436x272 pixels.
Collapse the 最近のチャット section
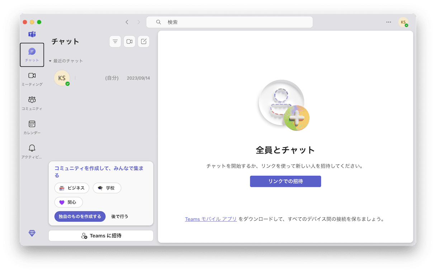[51, 61]
